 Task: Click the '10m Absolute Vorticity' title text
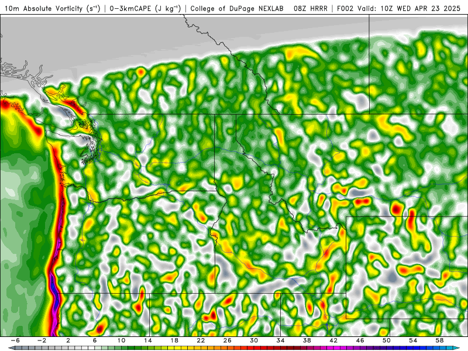43,9
